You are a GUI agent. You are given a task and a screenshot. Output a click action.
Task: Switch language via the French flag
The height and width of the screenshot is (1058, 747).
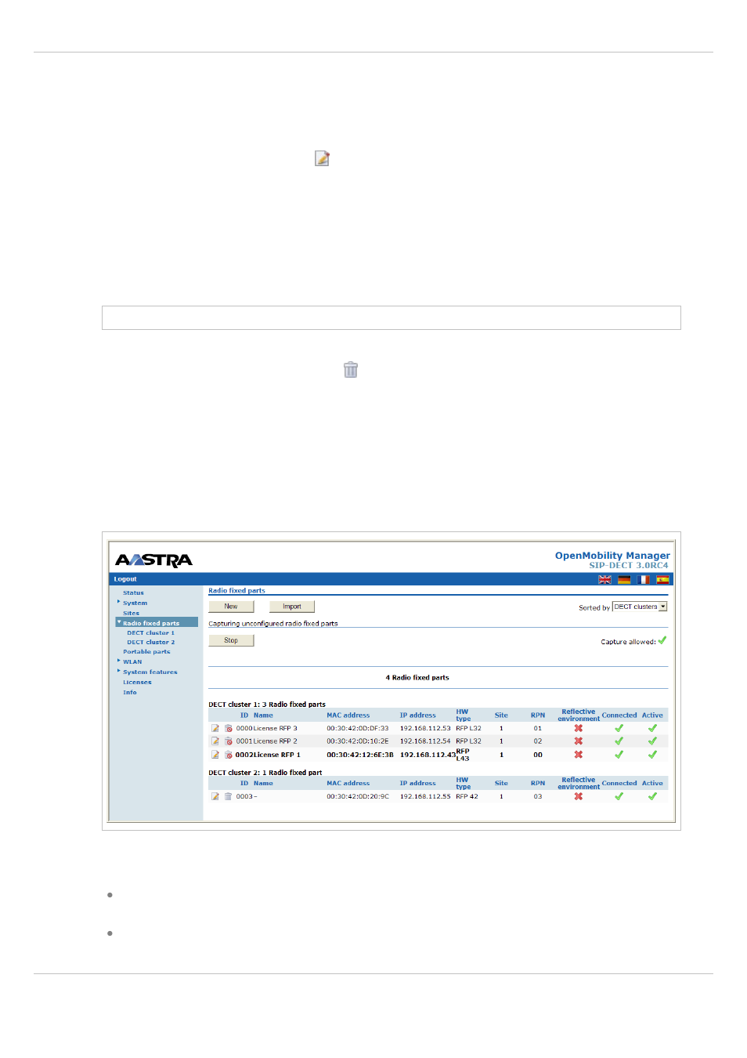click(643, 580)
